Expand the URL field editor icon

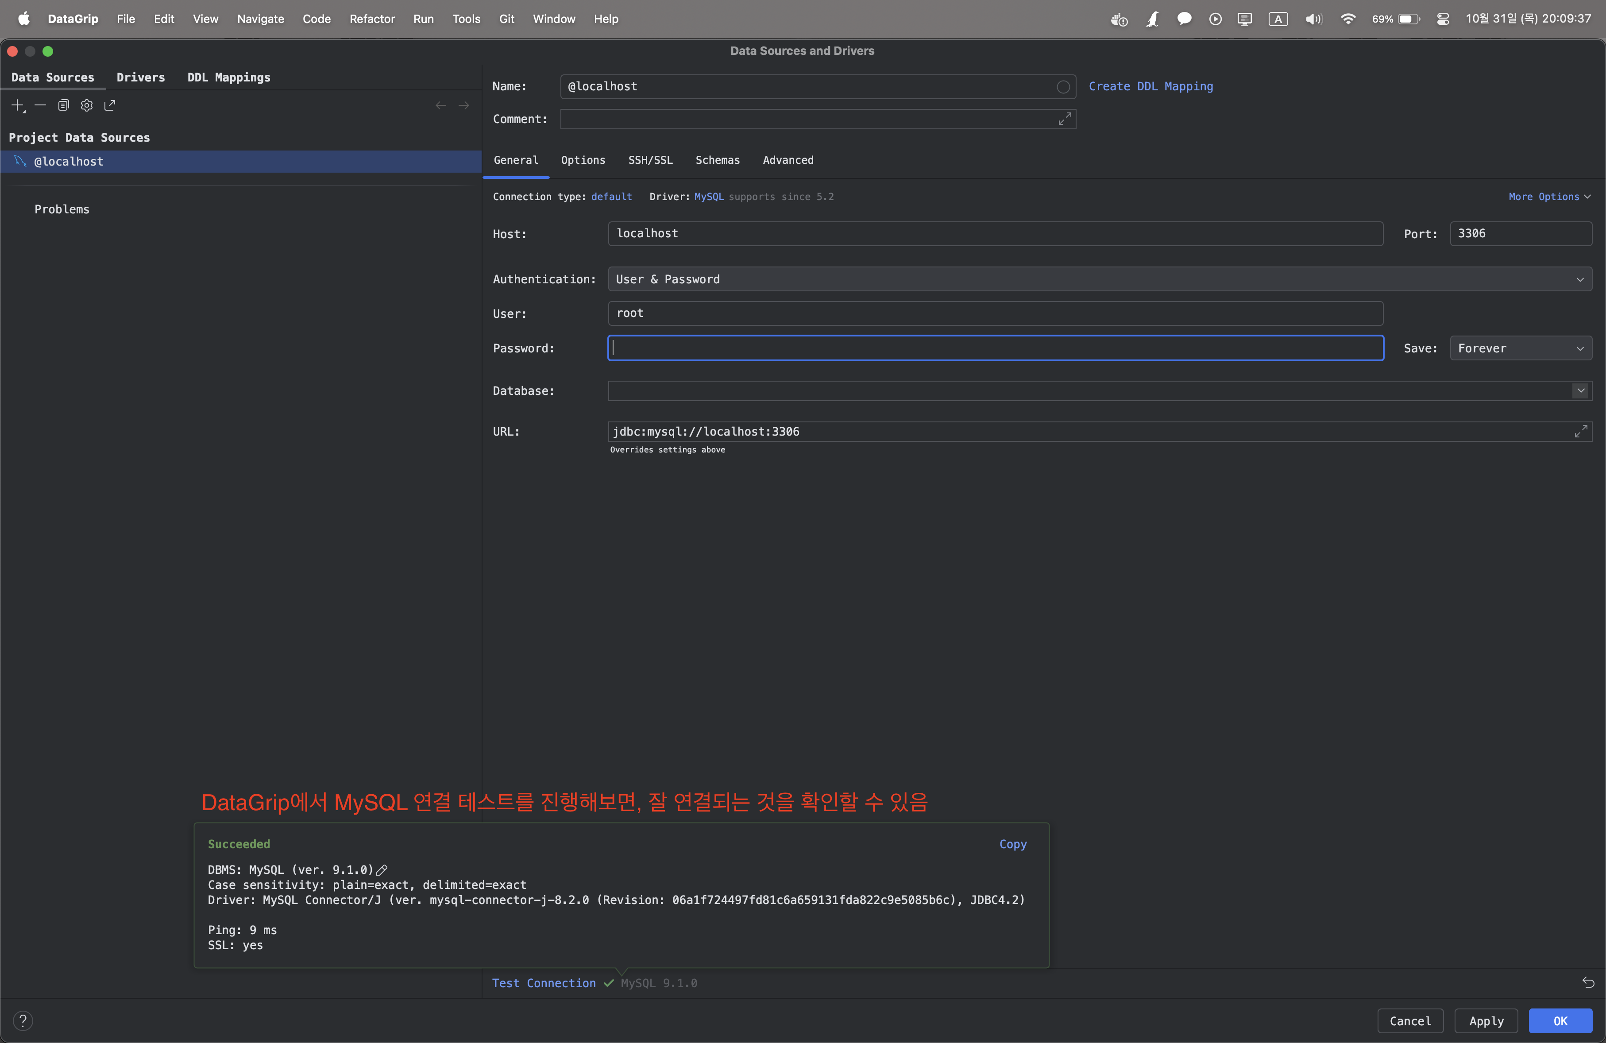tap(1580, 431)
